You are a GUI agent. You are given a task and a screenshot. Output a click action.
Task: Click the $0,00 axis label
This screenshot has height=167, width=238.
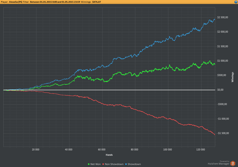pos(220,90)
